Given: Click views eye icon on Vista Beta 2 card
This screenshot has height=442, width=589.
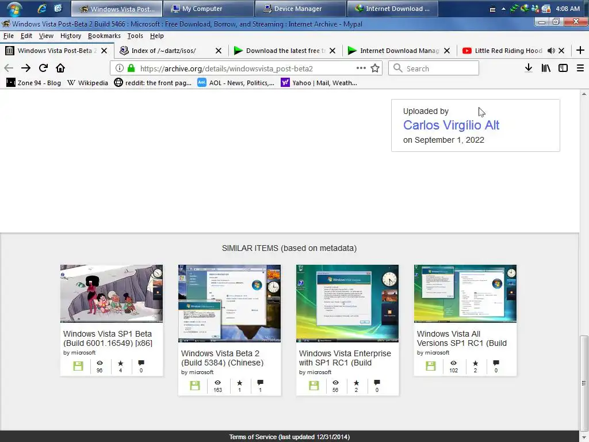Looking at the screenshot, I should 218,383.
